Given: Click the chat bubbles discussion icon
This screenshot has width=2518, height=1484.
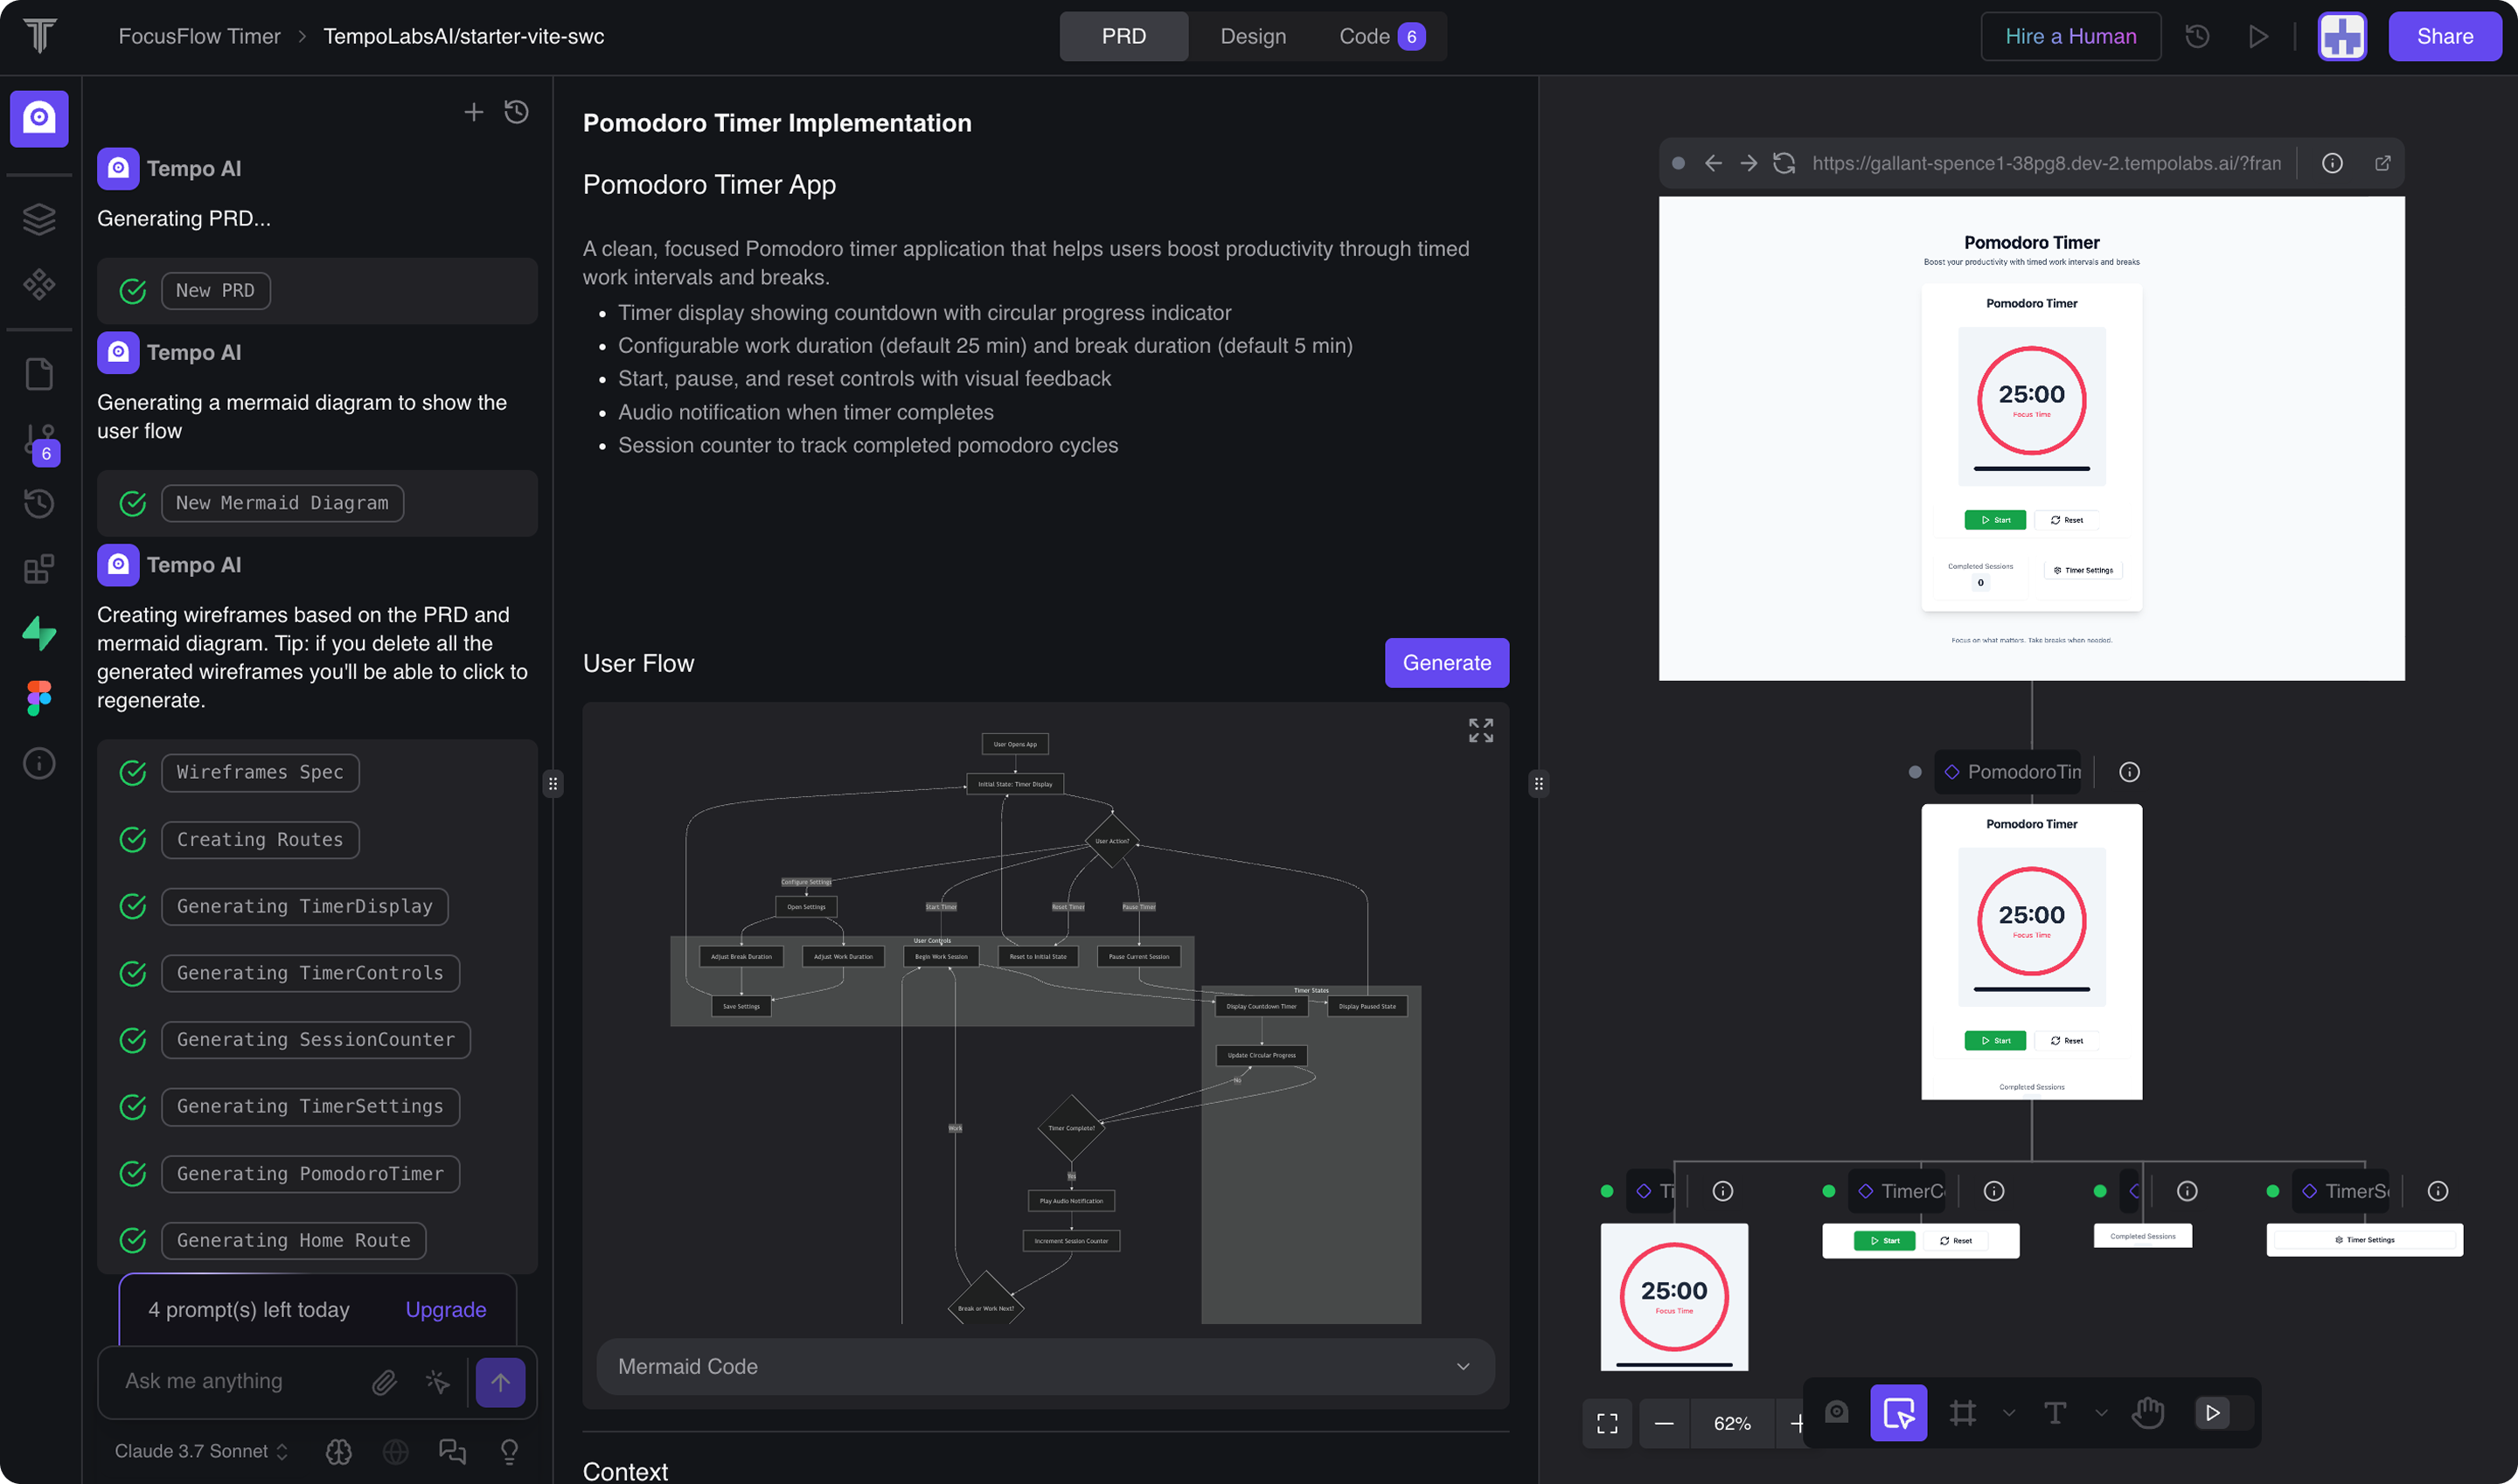Looking at the screenshot, I should click(453, 1452).
